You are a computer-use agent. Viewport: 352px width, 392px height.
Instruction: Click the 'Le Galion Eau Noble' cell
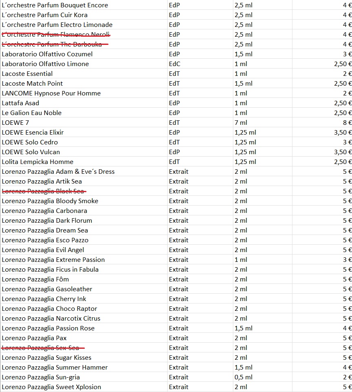[x=32, y=113]
